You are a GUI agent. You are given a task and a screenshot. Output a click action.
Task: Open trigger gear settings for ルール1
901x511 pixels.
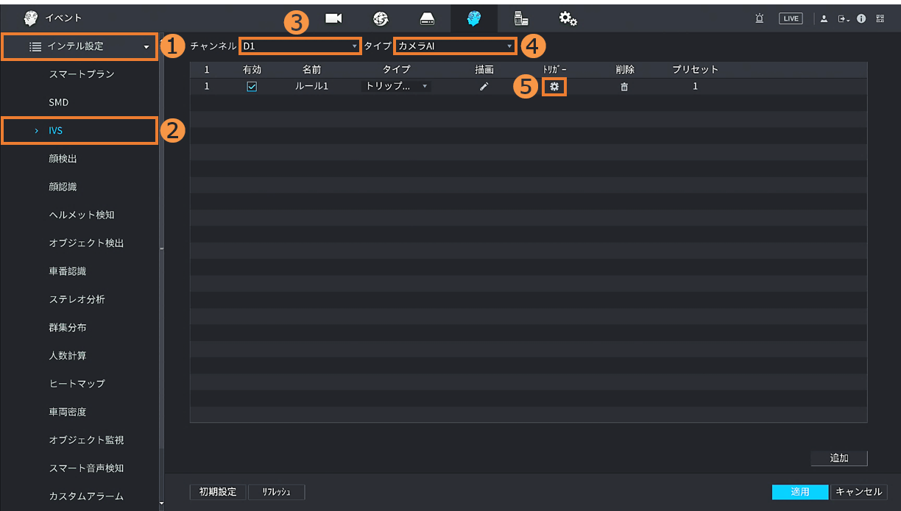coord(554,87)
